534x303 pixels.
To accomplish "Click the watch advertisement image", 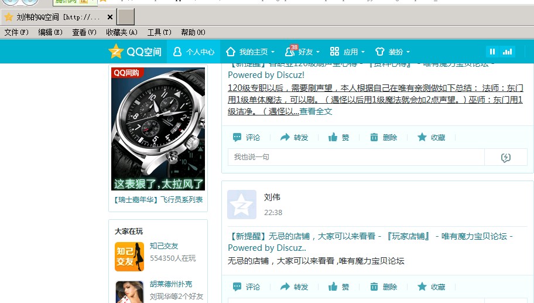I will click(158, 129).
